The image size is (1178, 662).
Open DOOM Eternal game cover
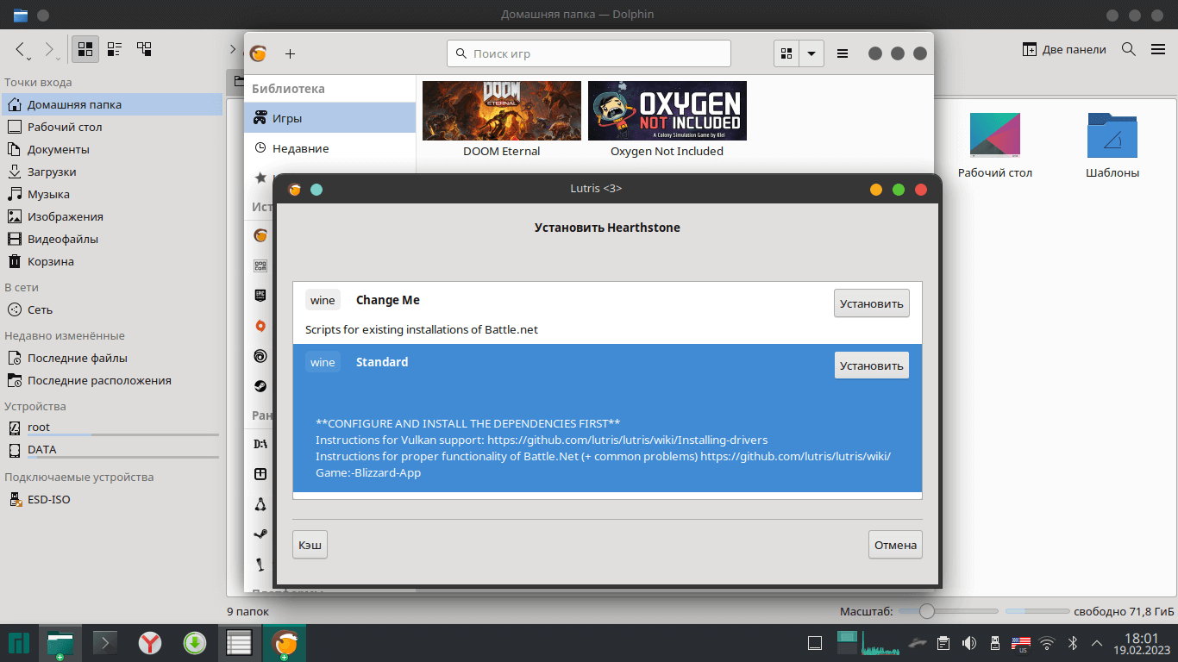click(502, 110)
